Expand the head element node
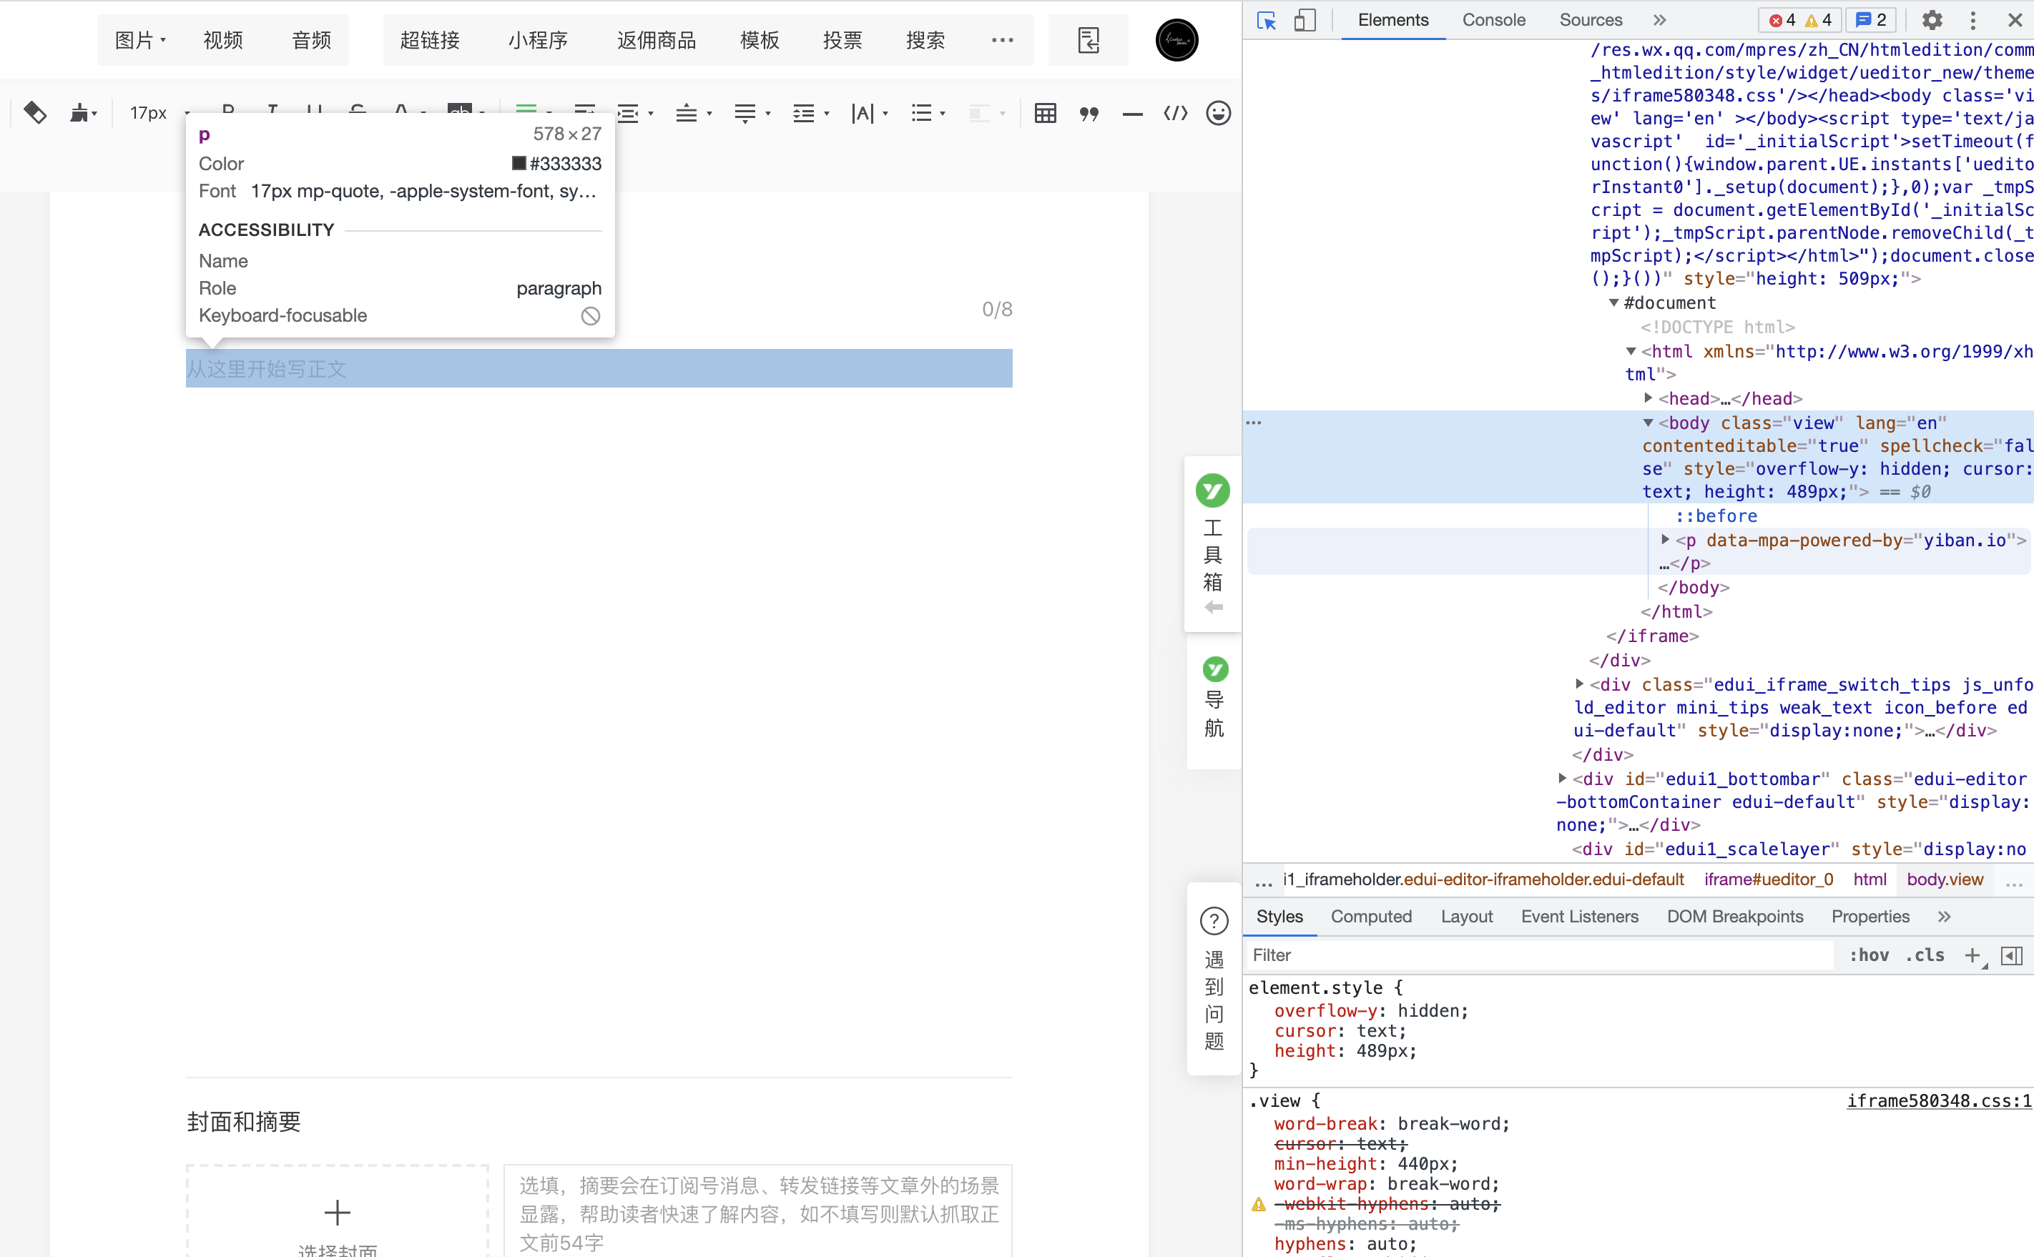2034x1257 pixels. (x=1649, y=398)
